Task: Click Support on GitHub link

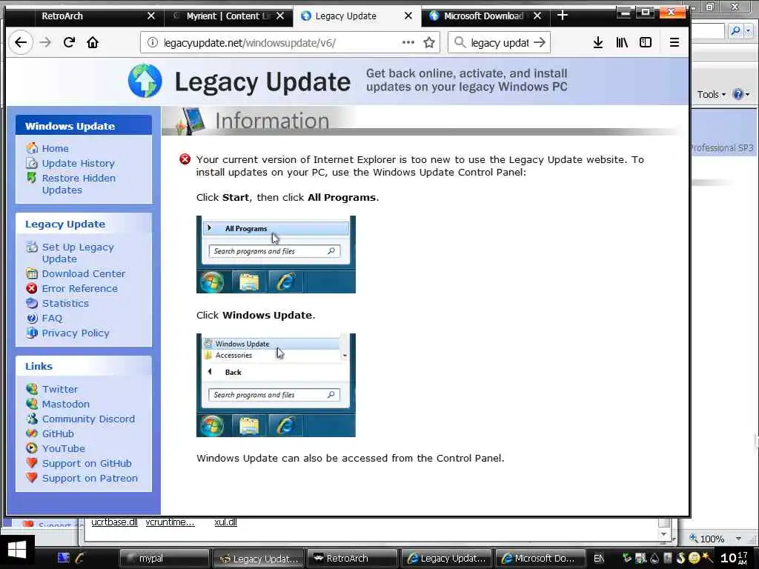Action: [87, 464]
